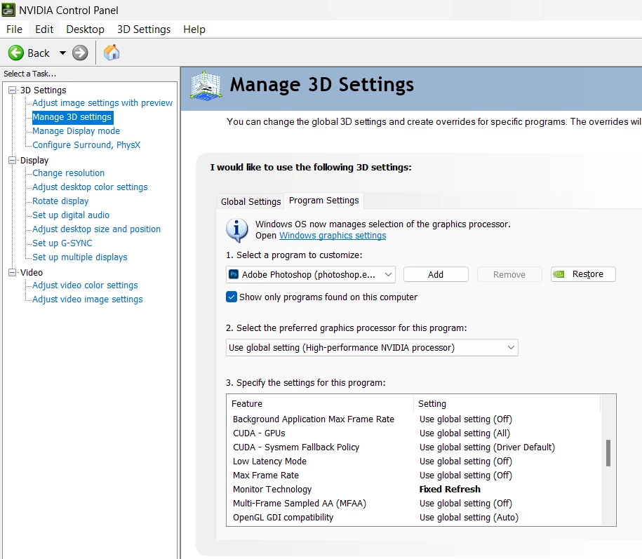
Task: Open the Windows graphics settings link
Action: pos(333,235)
